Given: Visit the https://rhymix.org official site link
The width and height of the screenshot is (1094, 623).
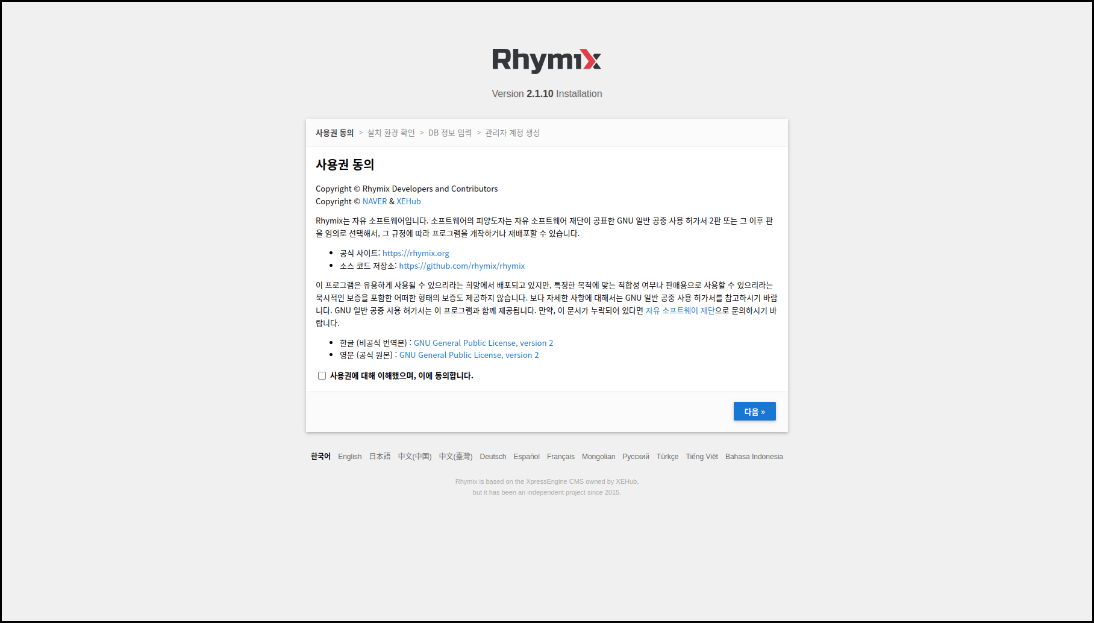Looking at the screenshot, I should click(x=416, y=254).
